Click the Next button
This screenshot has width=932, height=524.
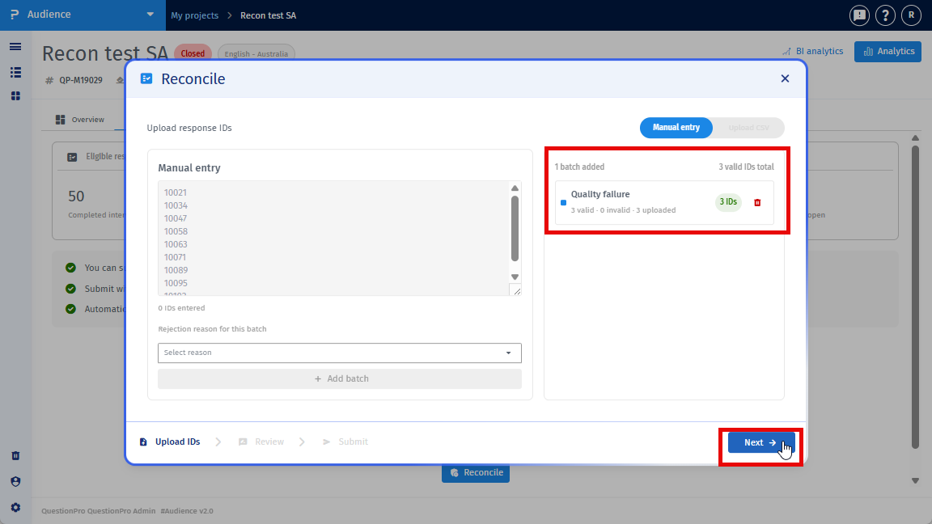click(760, 442)
